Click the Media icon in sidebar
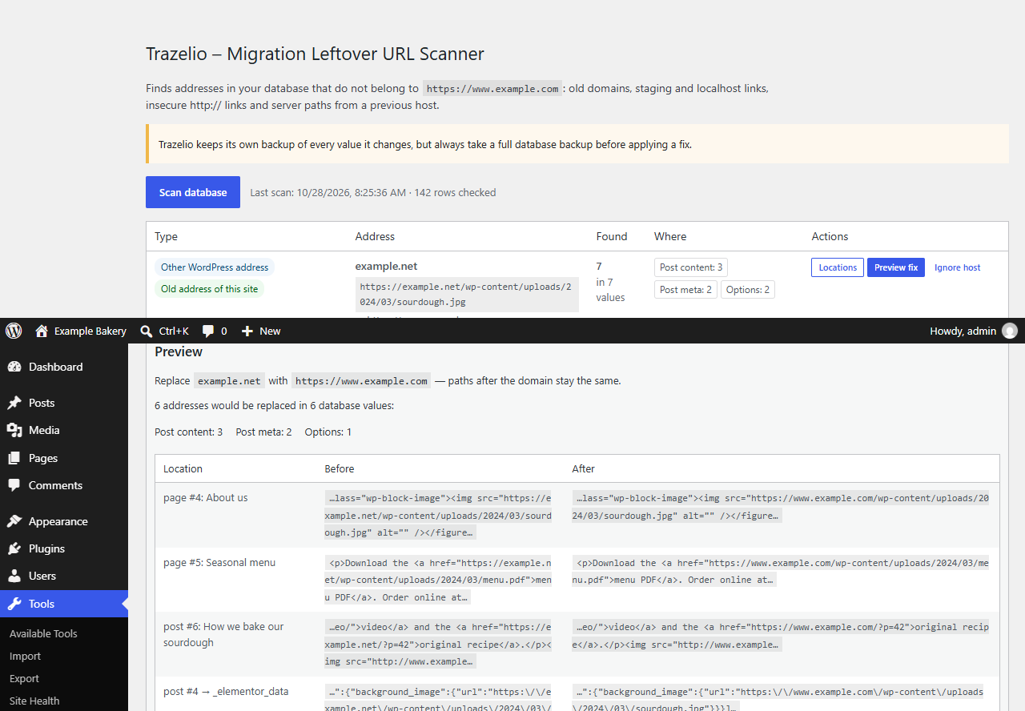The image size is (1025, 711). click(x=14, y=430)
